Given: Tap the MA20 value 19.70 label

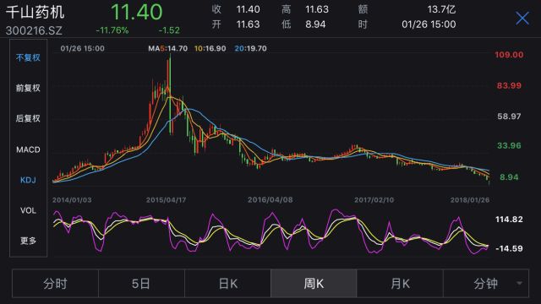Looking at the screenshot, I should pos(250,49).
